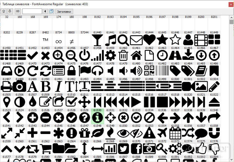Select the eye glyph 61550
Screen dimensions: 234x162
coord(123,133)
